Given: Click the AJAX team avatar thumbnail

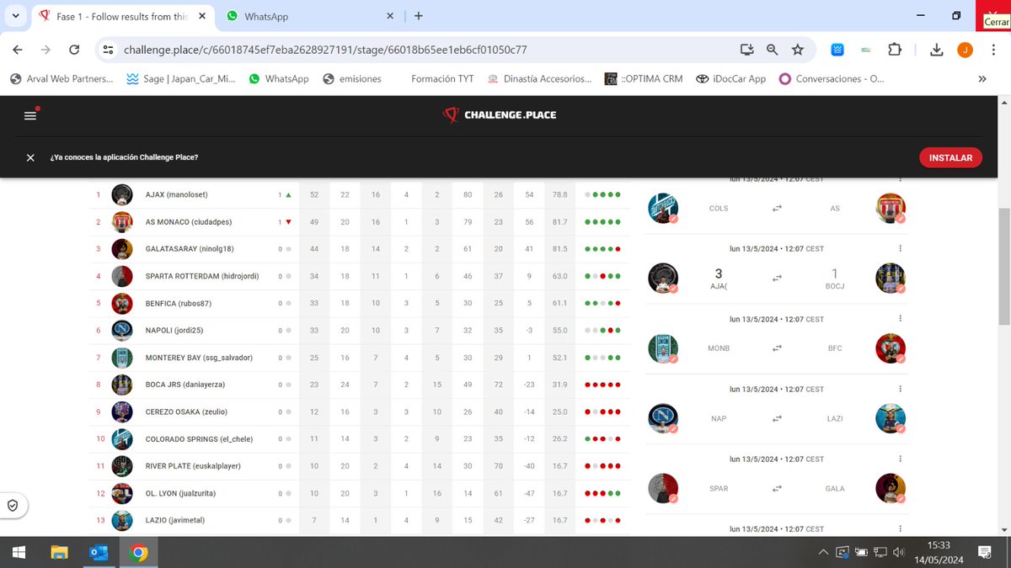Looking at the screenshot, I should click(x=120, y=194).
